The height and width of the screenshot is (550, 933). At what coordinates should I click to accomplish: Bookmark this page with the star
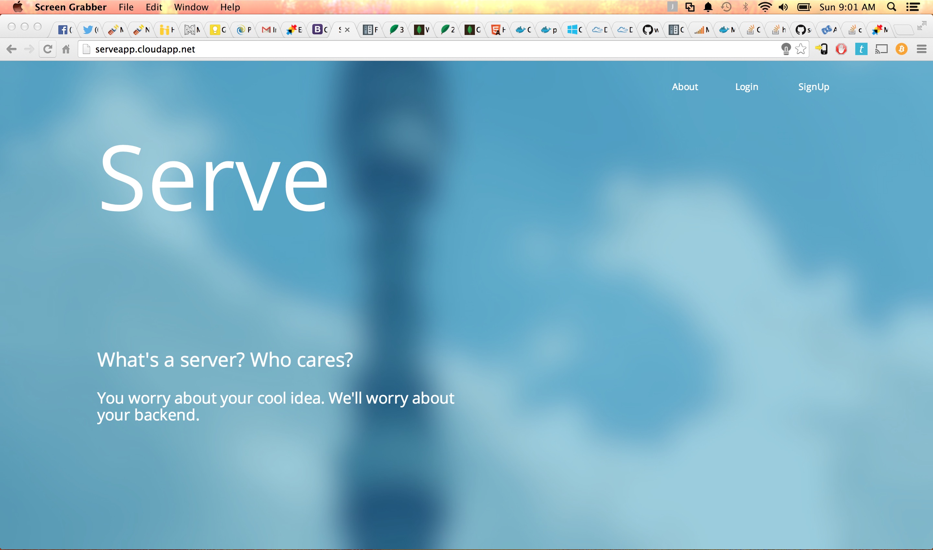[801, 49]
